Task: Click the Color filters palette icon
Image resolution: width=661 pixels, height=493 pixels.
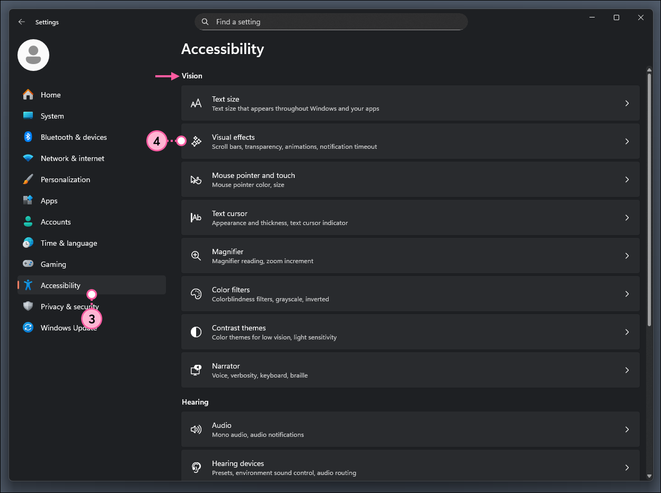Action: point(196,293)
